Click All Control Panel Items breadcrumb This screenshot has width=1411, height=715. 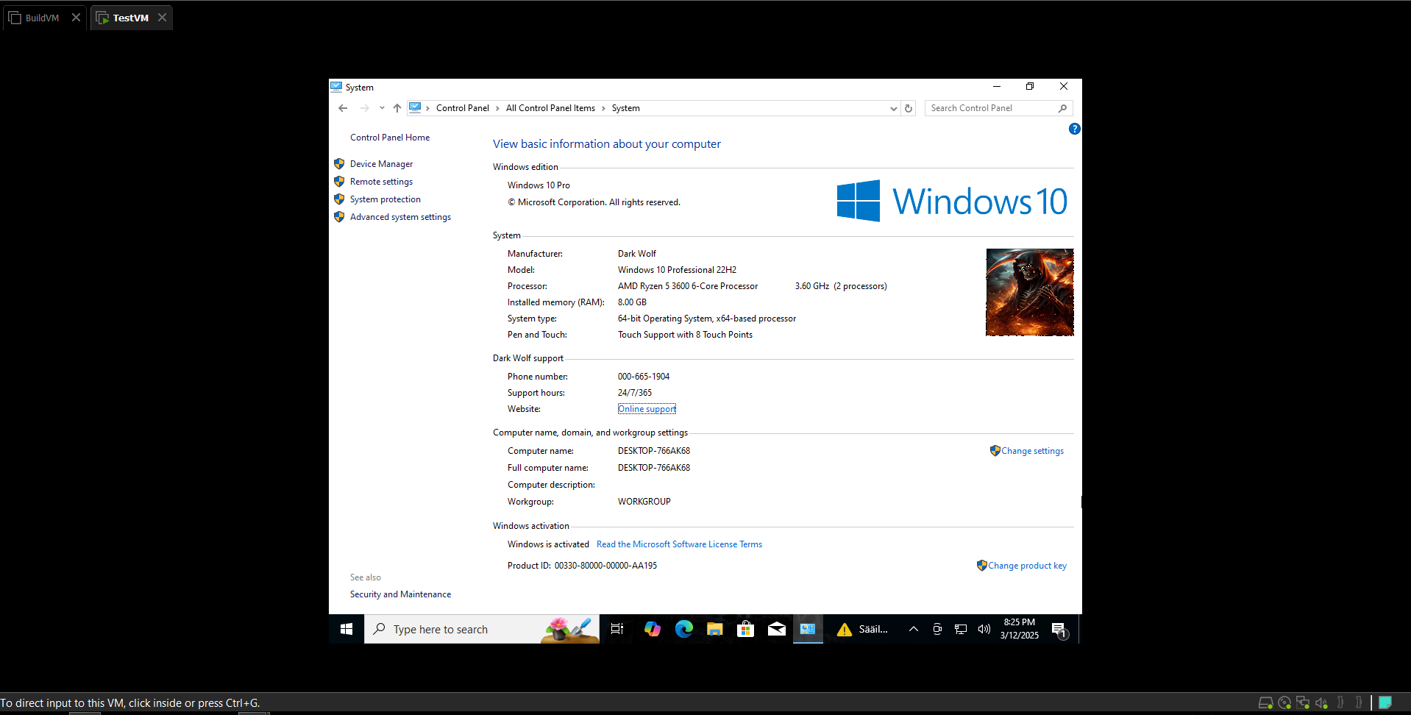(550, 108)
